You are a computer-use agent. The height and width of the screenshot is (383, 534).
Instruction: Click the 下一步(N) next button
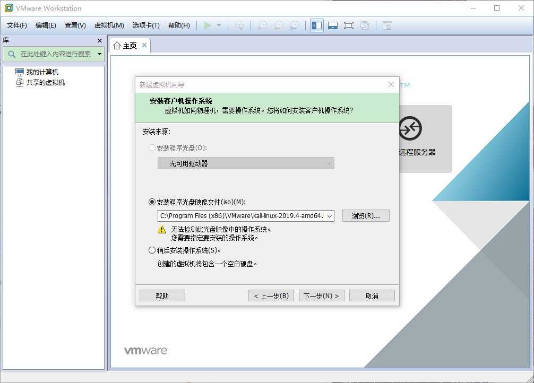coord(322,296)
